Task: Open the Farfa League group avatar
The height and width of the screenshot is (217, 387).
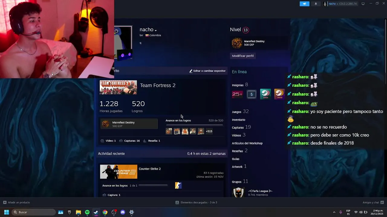Action: click(238, 192)
